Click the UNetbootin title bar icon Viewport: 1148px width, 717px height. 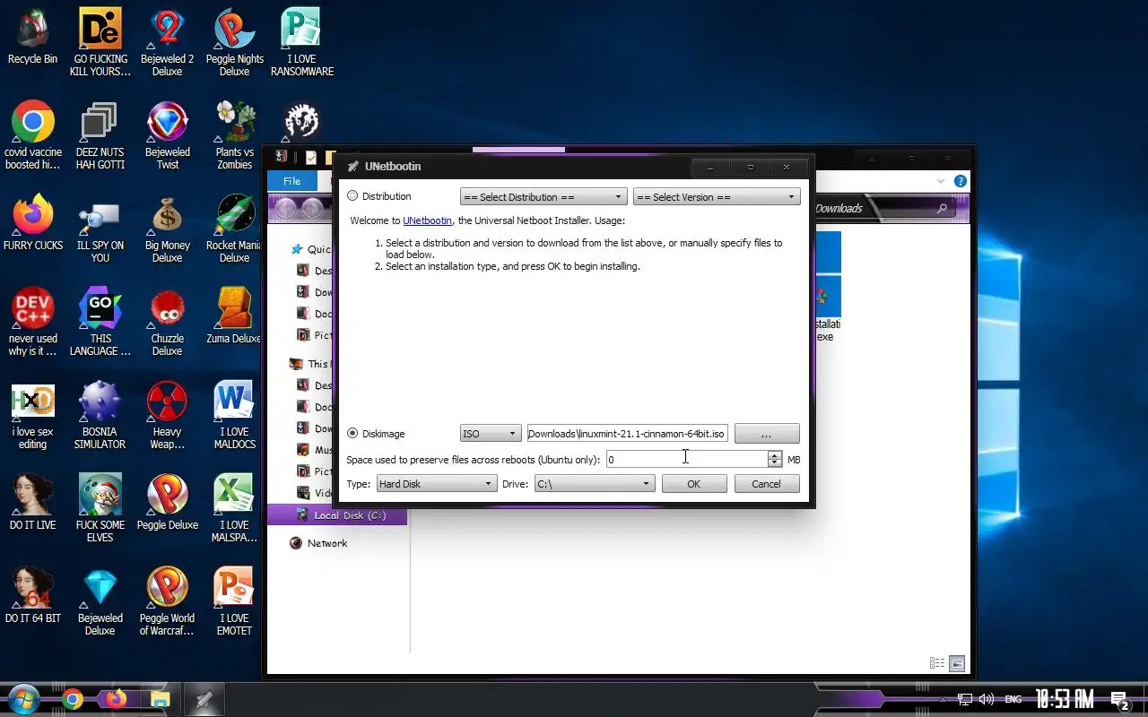pos(352,167)
